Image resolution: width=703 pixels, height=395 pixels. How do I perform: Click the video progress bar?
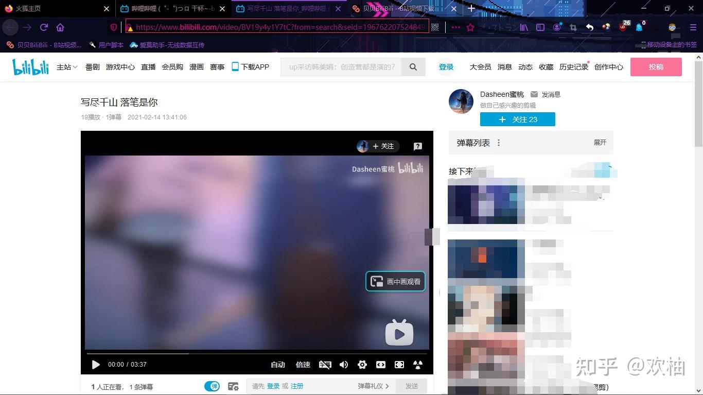point(257,354)
